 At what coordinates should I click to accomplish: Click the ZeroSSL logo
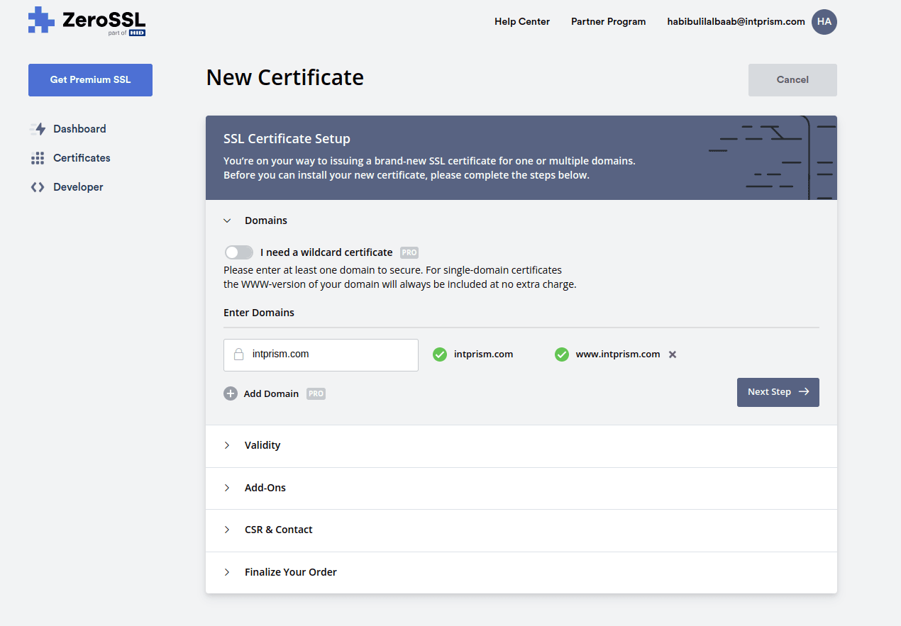(87, 21)
